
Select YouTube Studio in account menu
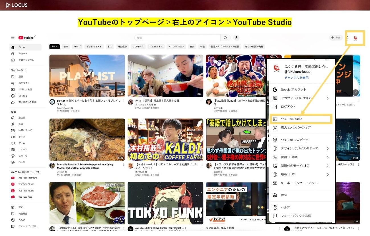(x=291, y=119)
